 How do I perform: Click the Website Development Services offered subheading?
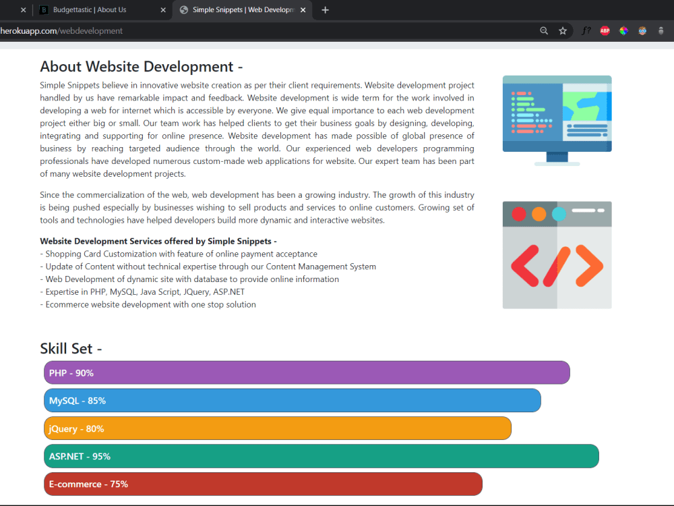158,242
